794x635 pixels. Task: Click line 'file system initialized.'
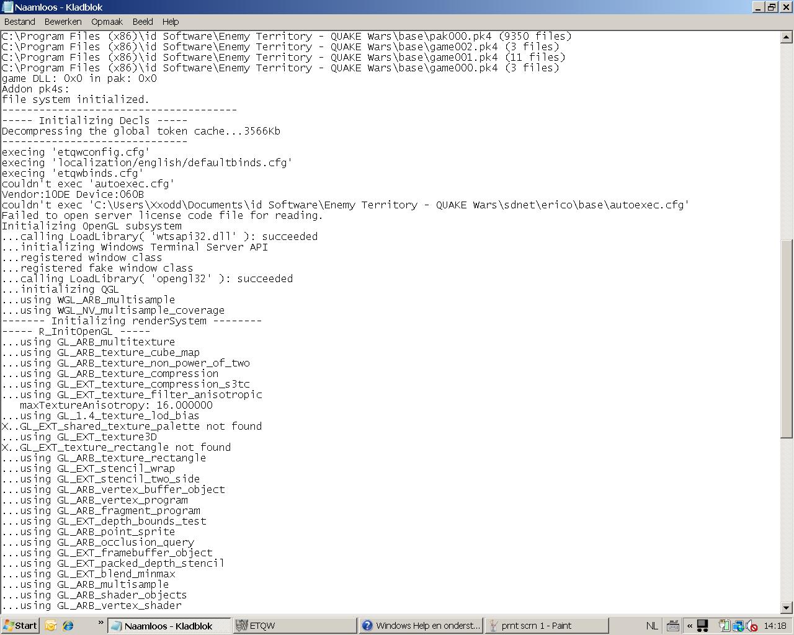[x=76, y=99]
